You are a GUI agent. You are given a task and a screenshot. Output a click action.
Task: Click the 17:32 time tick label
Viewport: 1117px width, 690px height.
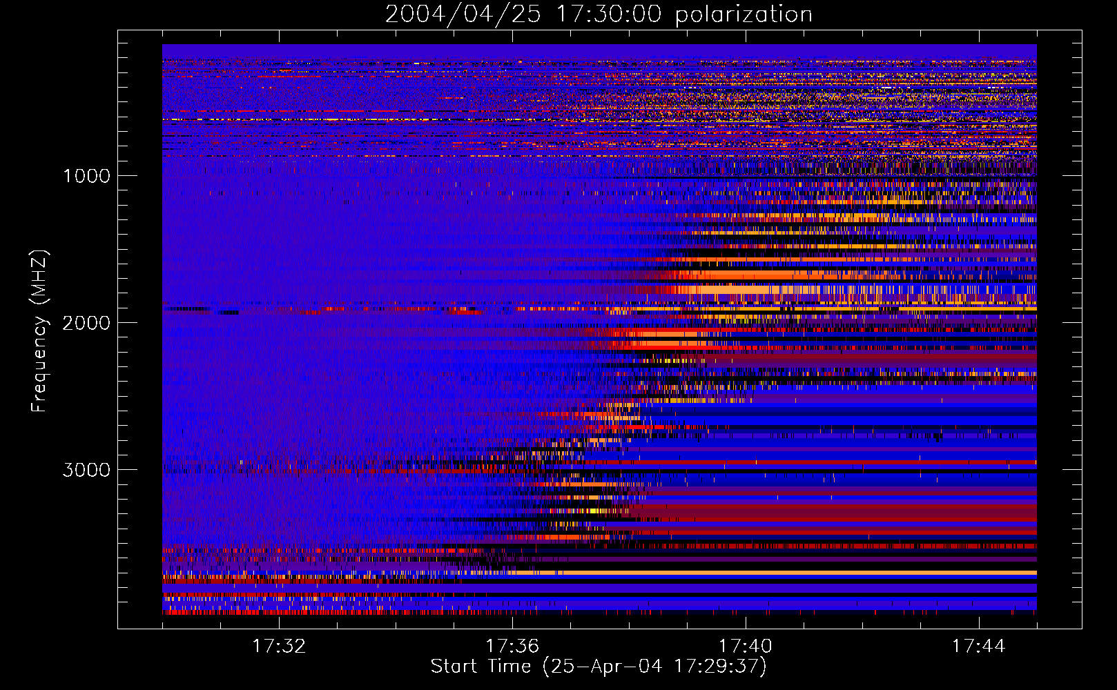[x=279, y=646]
